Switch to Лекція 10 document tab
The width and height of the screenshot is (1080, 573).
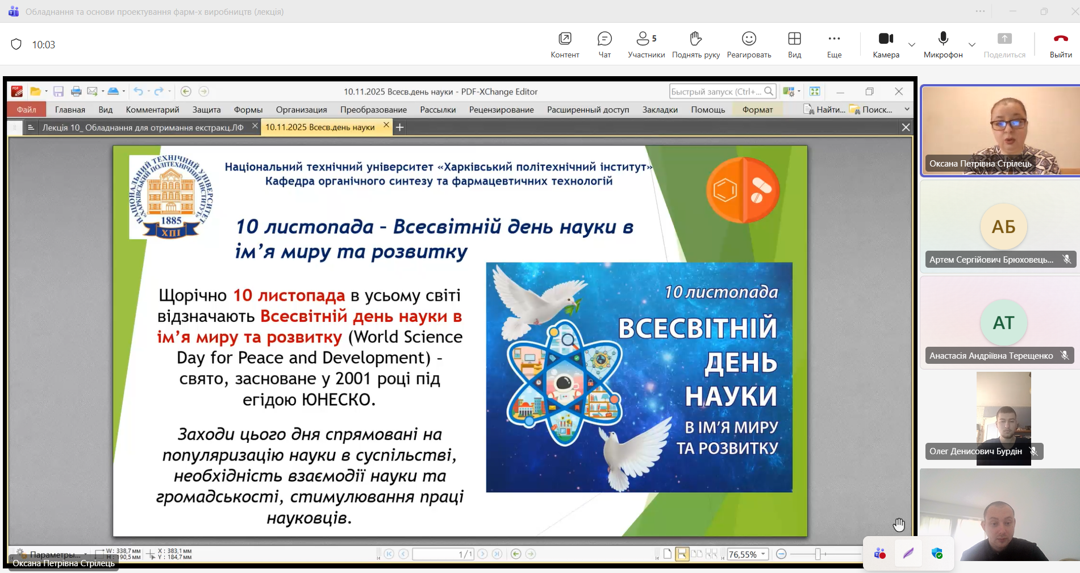pos(143,127)
